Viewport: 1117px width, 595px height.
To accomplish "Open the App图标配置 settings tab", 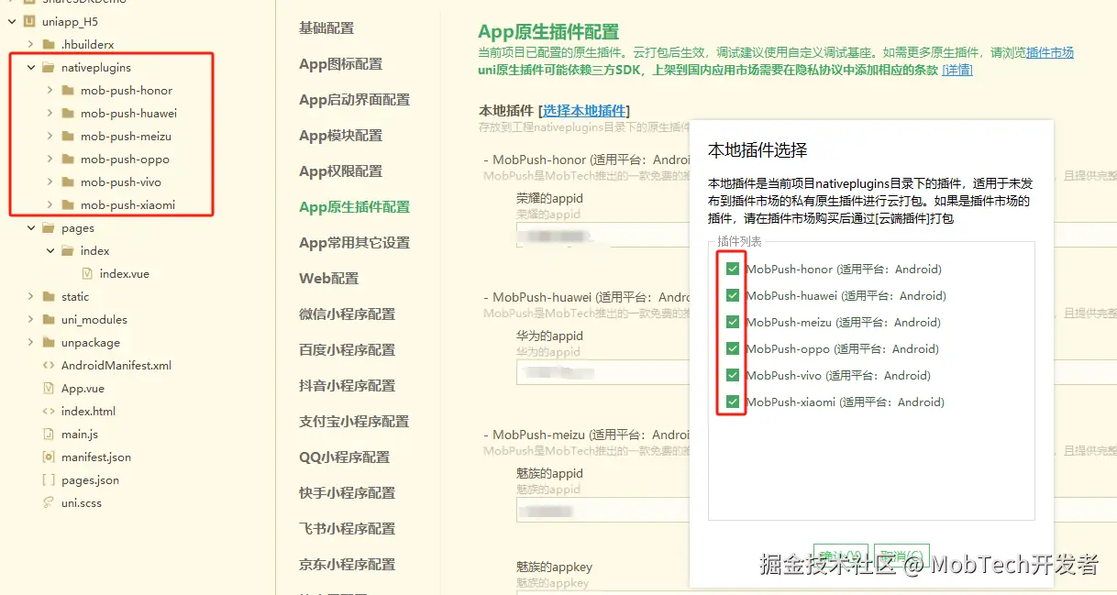I will tap(341, 64).
